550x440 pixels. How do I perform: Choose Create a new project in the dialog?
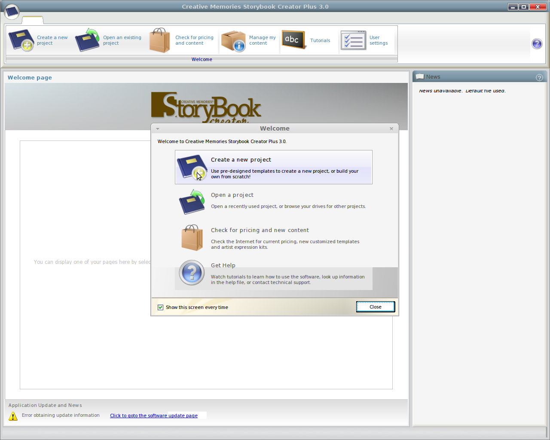click(273, 167)
